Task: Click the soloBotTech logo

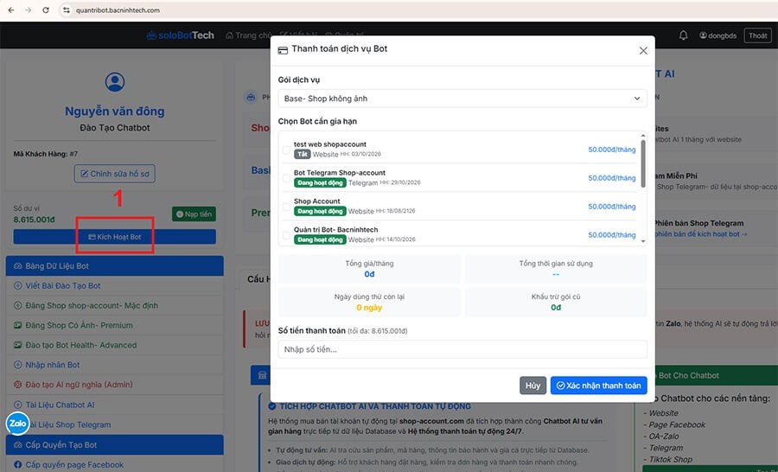Action: point(181,35)
